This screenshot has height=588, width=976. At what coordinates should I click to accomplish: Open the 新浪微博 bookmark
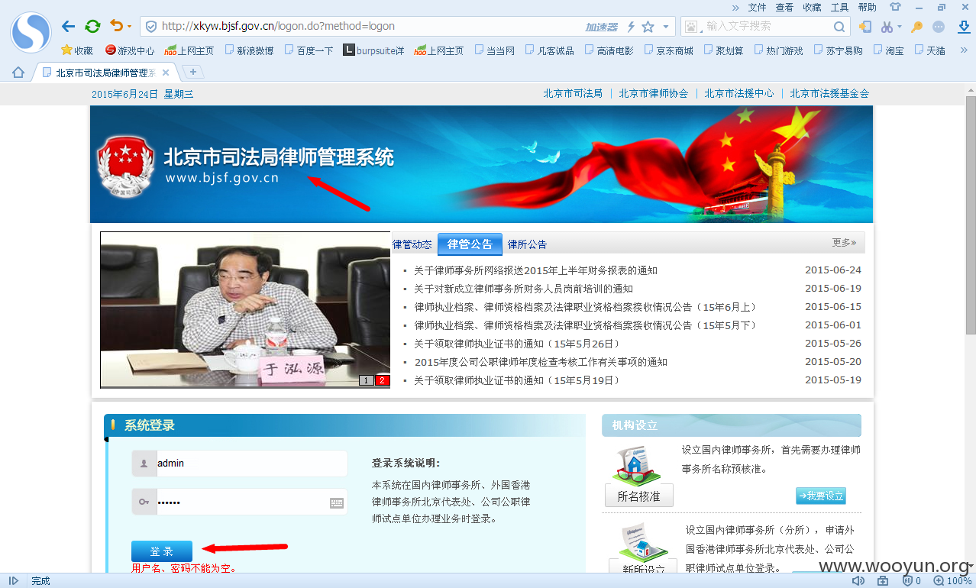coord(249,50)
